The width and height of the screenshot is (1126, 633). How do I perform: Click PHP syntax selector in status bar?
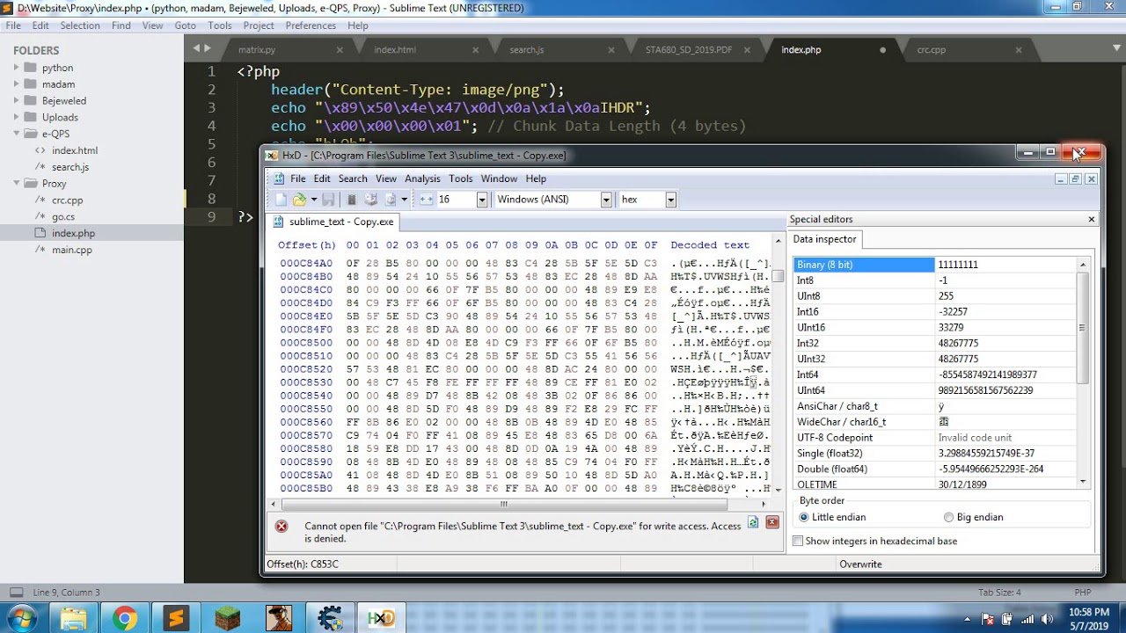point(1082,593)
